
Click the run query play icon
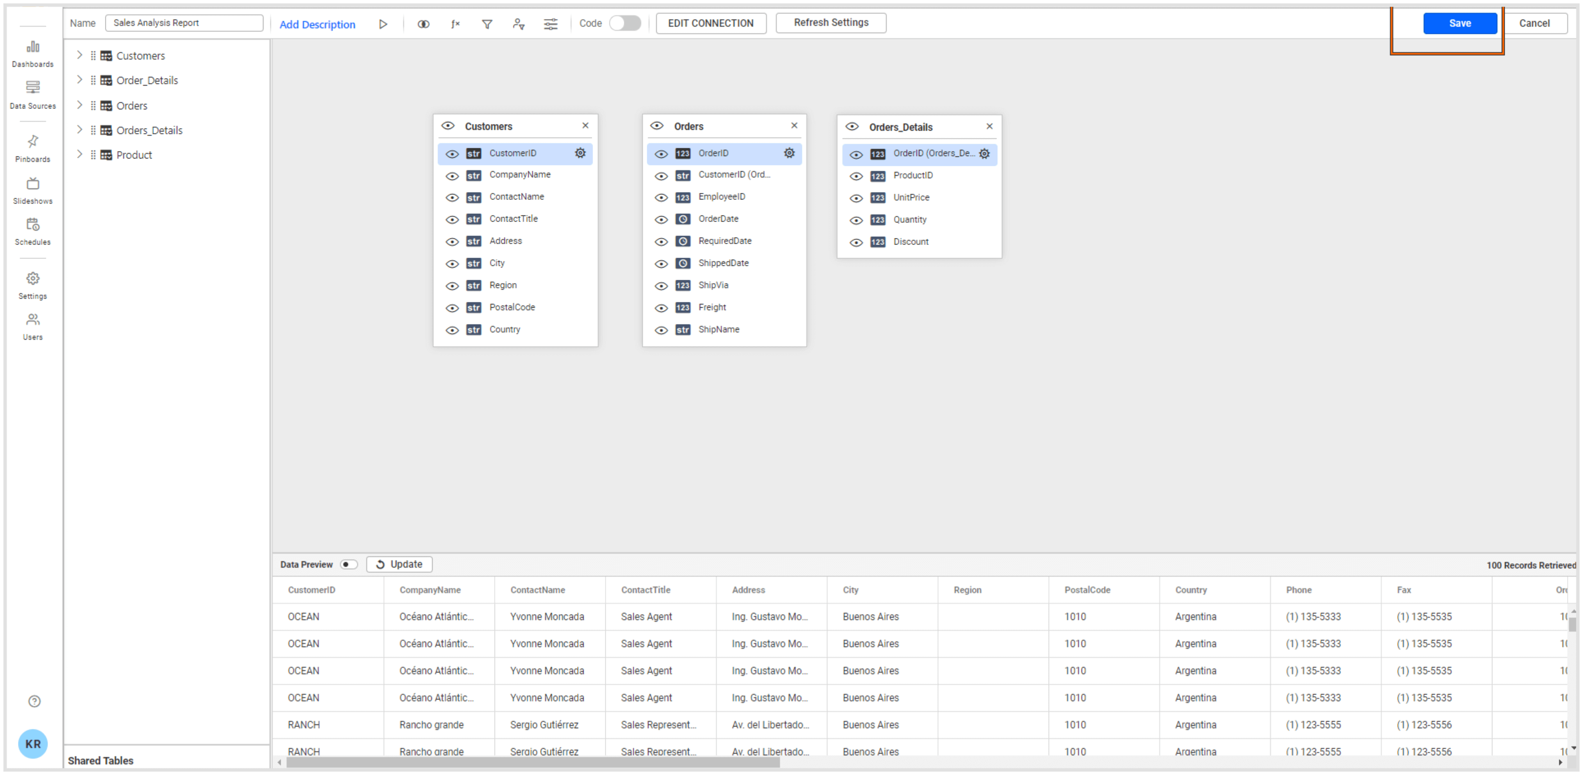click(x=383, y=23)
